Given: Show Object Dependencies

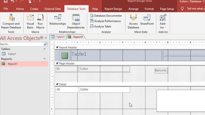Looking at the screenshot, I should (76, 21).
